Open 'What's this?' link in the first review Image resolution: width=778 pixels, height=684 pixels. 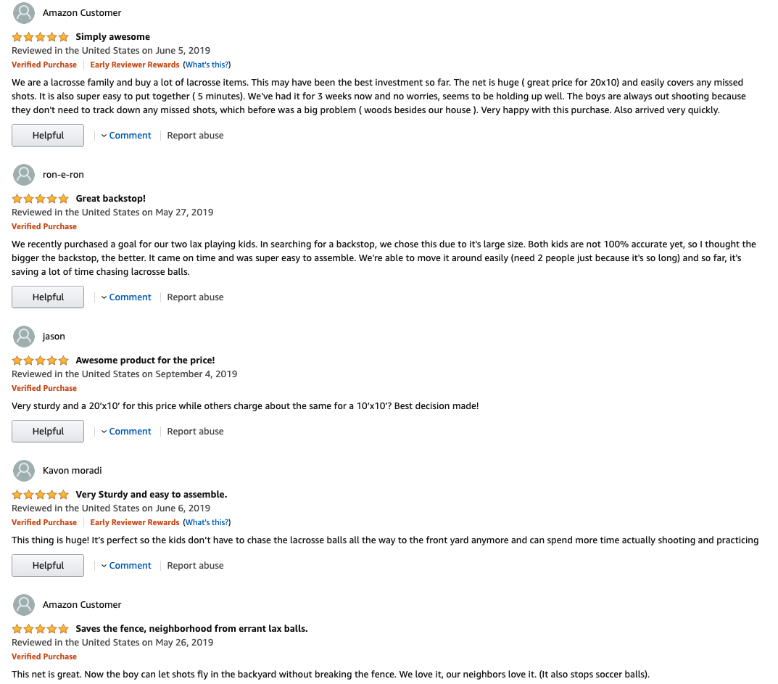point(207,65)
